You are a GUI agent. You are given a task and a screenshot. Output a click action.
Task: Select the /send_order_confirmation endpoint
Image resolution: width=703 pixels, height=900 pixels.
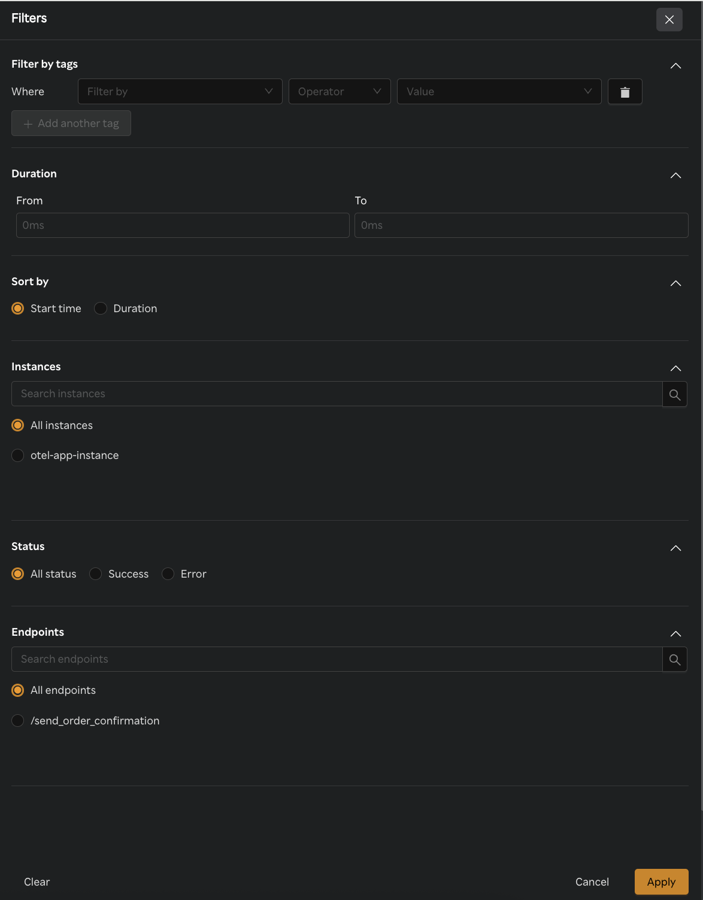click(17, 720)
